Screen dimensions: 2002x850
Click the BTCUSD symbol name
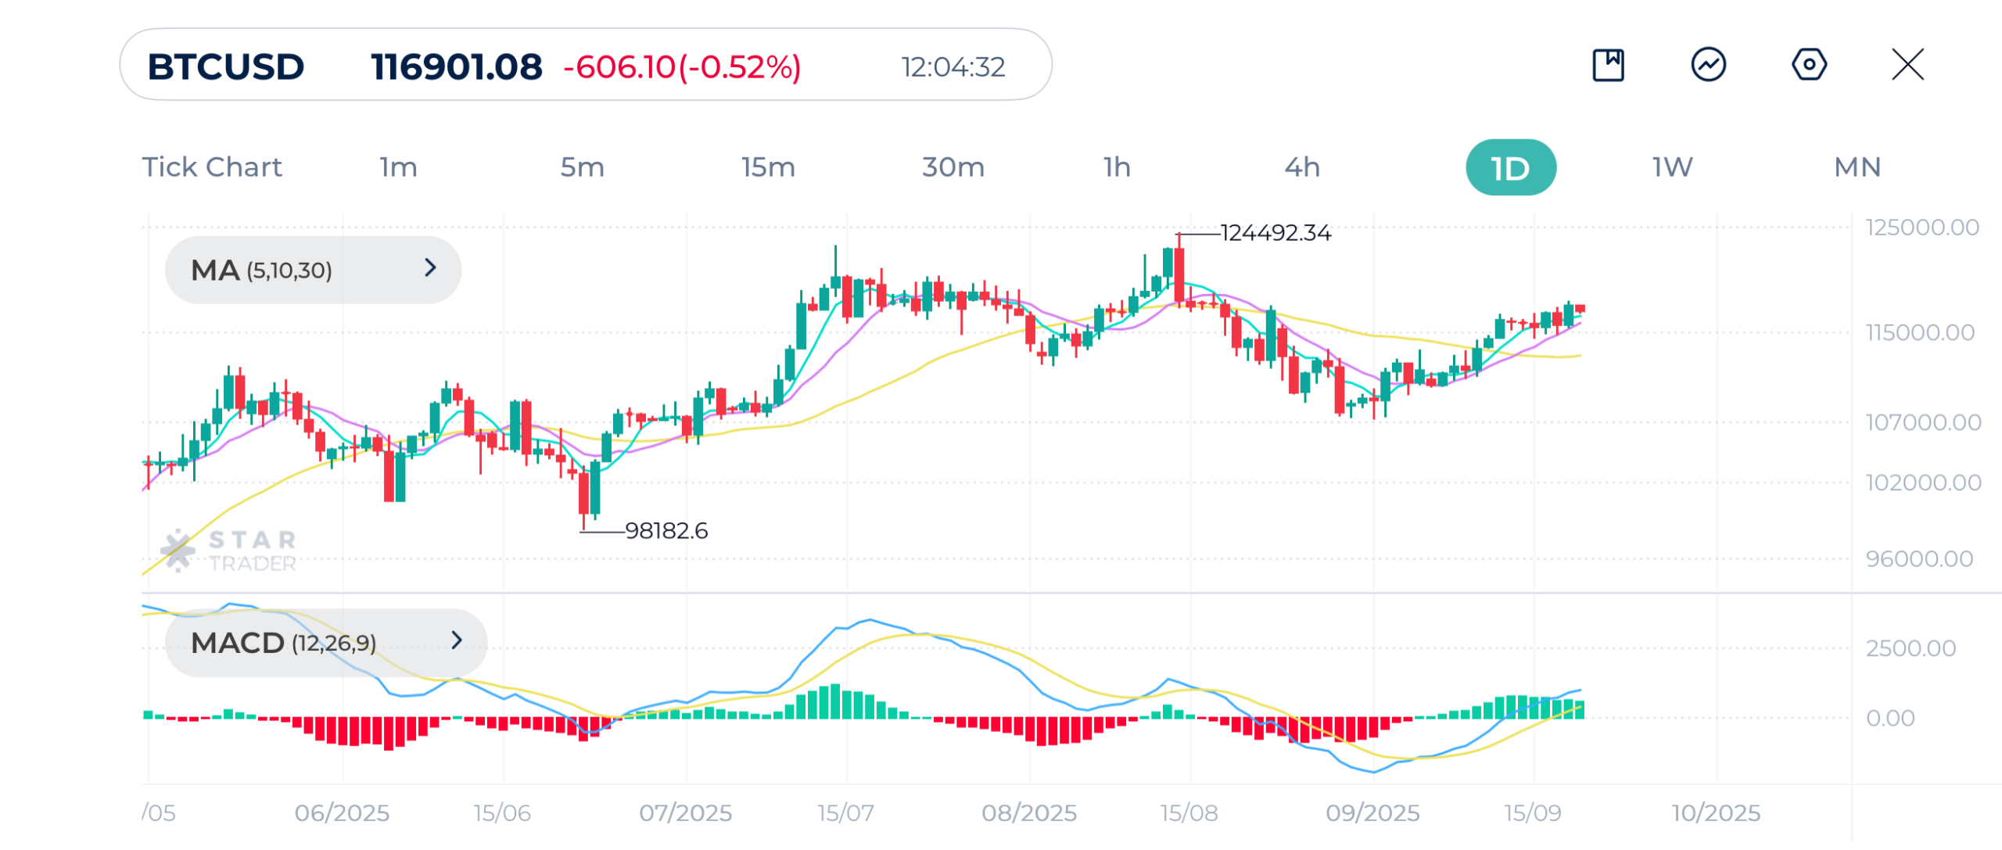click(x=225, y=66)
